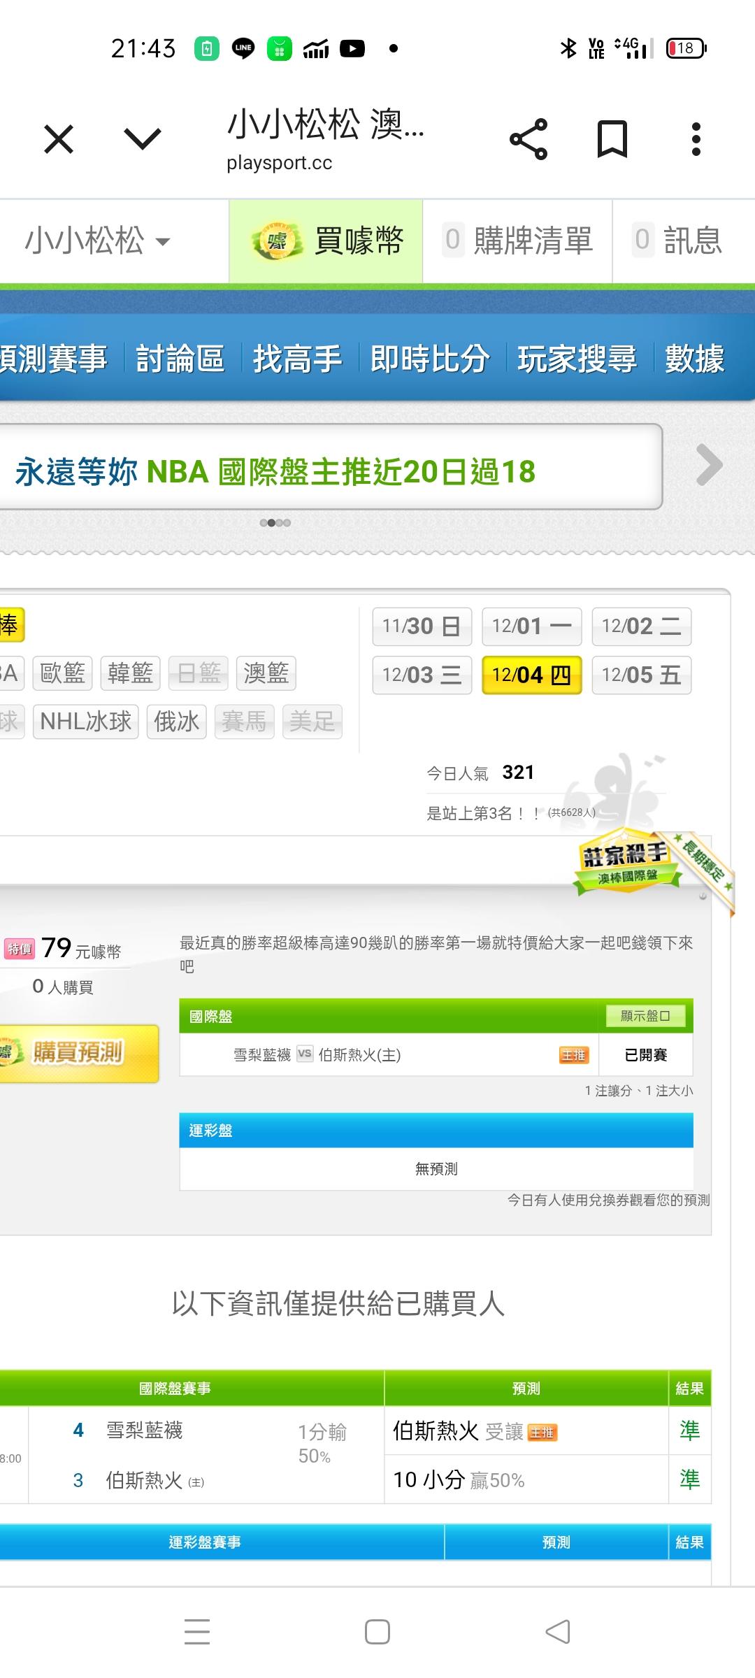Screen dimensions: 755x1678
Task: Open 即時比分 live scores
Action: (430, 359)
